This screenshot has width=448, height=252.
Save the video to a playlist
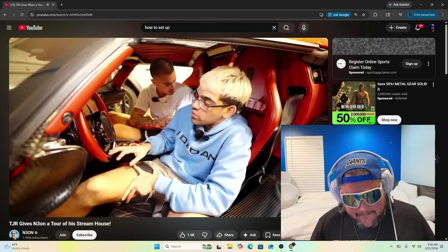(272, 235)
